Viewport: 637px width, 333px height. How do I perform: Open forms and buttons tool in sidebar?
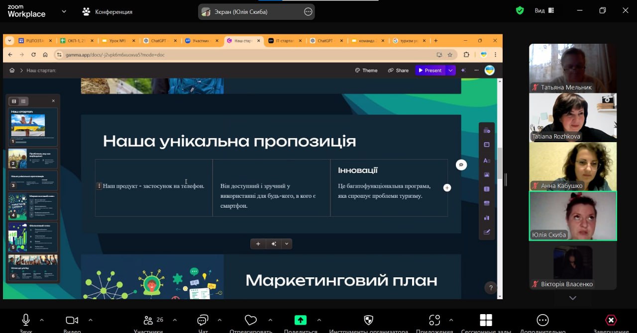pos(487,232)
